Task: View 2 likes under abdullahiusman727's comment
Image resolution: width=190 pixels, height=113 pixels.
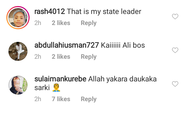Action: [x=61, y=57]
